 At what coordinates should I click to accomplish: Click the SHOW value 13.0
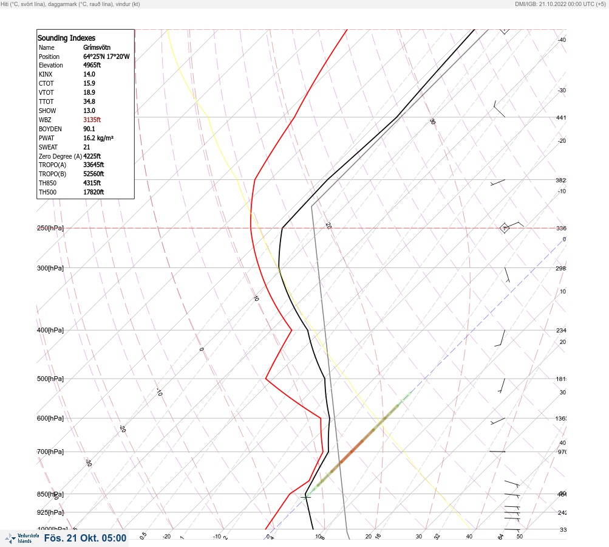(89, 111)
